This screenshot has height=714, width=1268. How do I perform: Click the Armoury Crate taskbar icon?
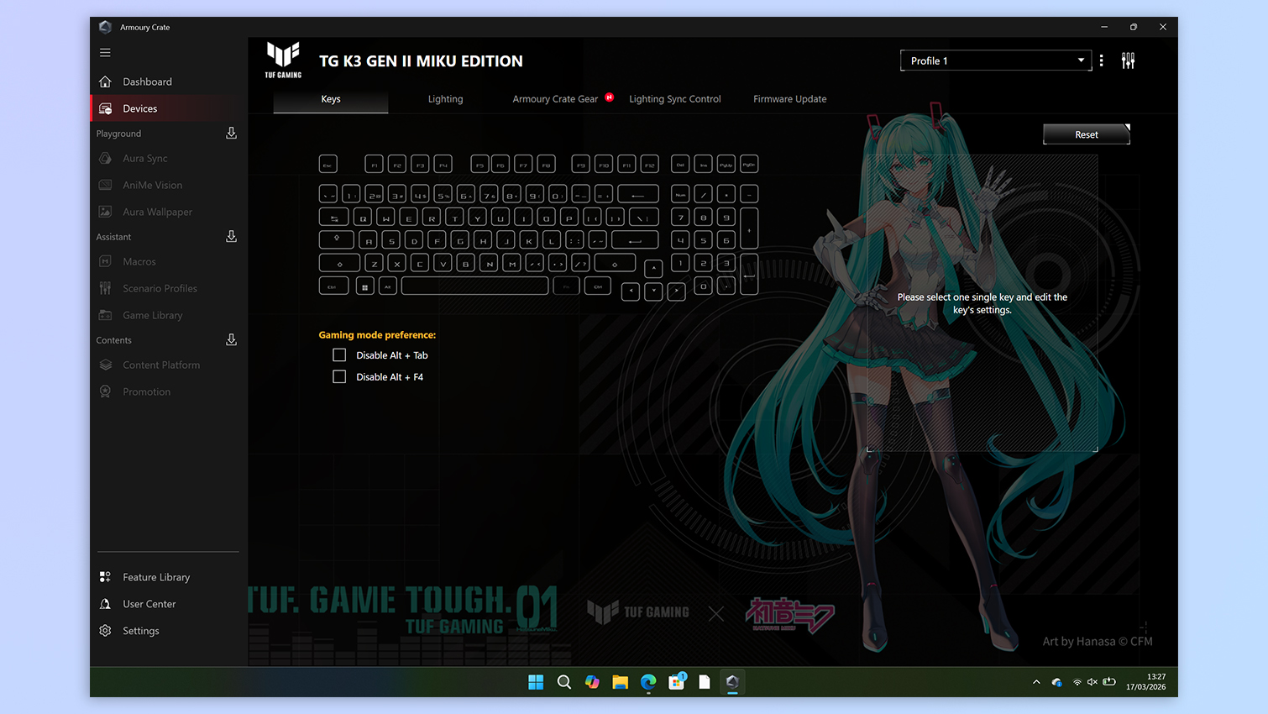[x=732, y=682]
